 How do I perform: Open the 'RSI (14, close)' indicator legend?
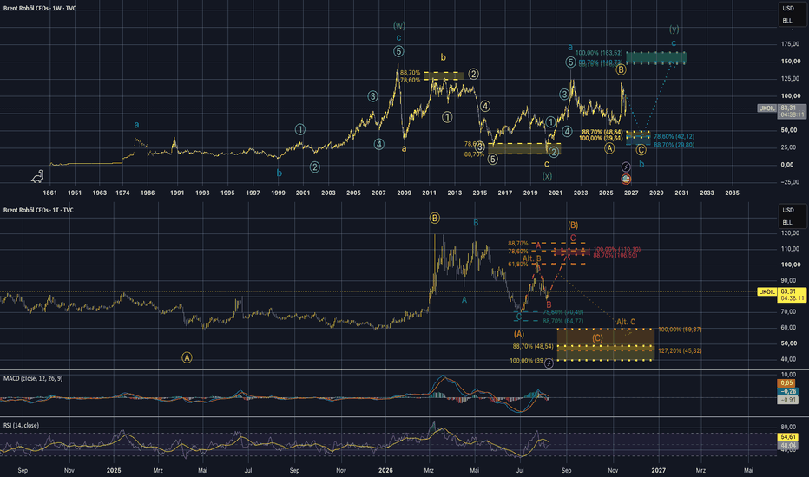[21, 426]
